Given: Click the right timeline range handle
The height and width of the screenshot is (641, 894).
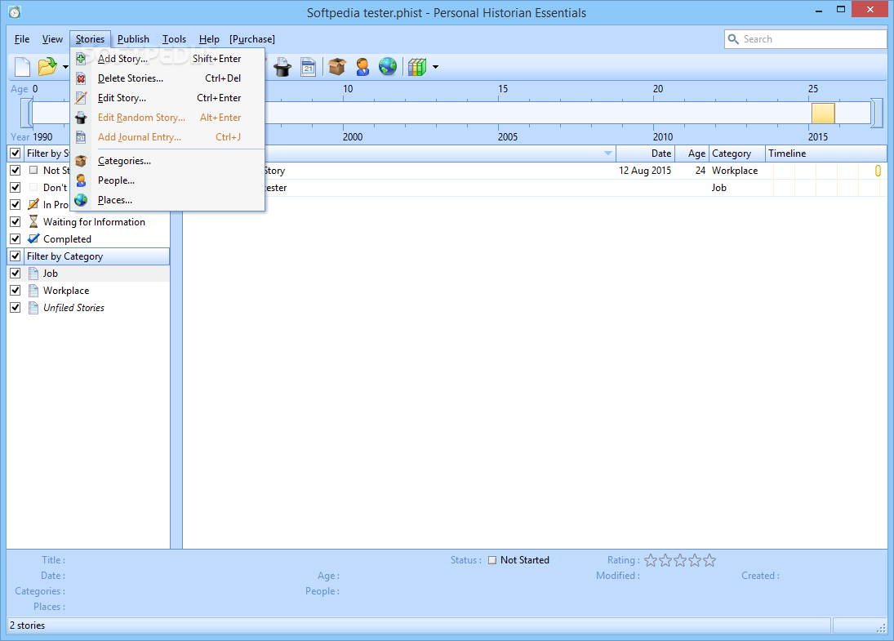Looking at the screenshot, I should [x=876, y=113].
